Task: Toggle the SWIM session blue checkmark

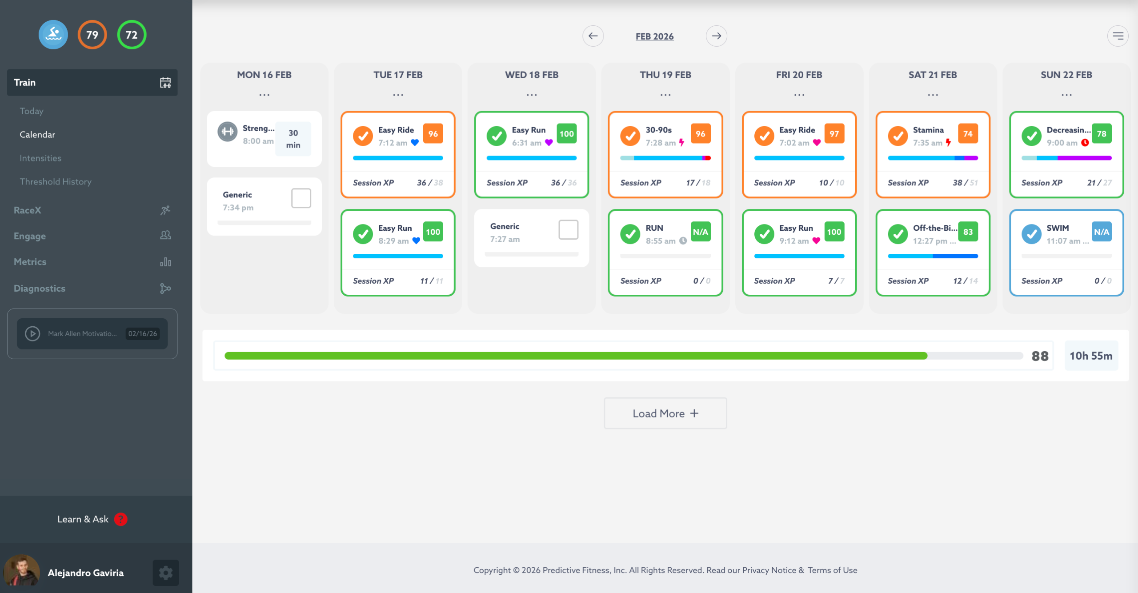Action: pyautogui.click(x=1031, y=234)
